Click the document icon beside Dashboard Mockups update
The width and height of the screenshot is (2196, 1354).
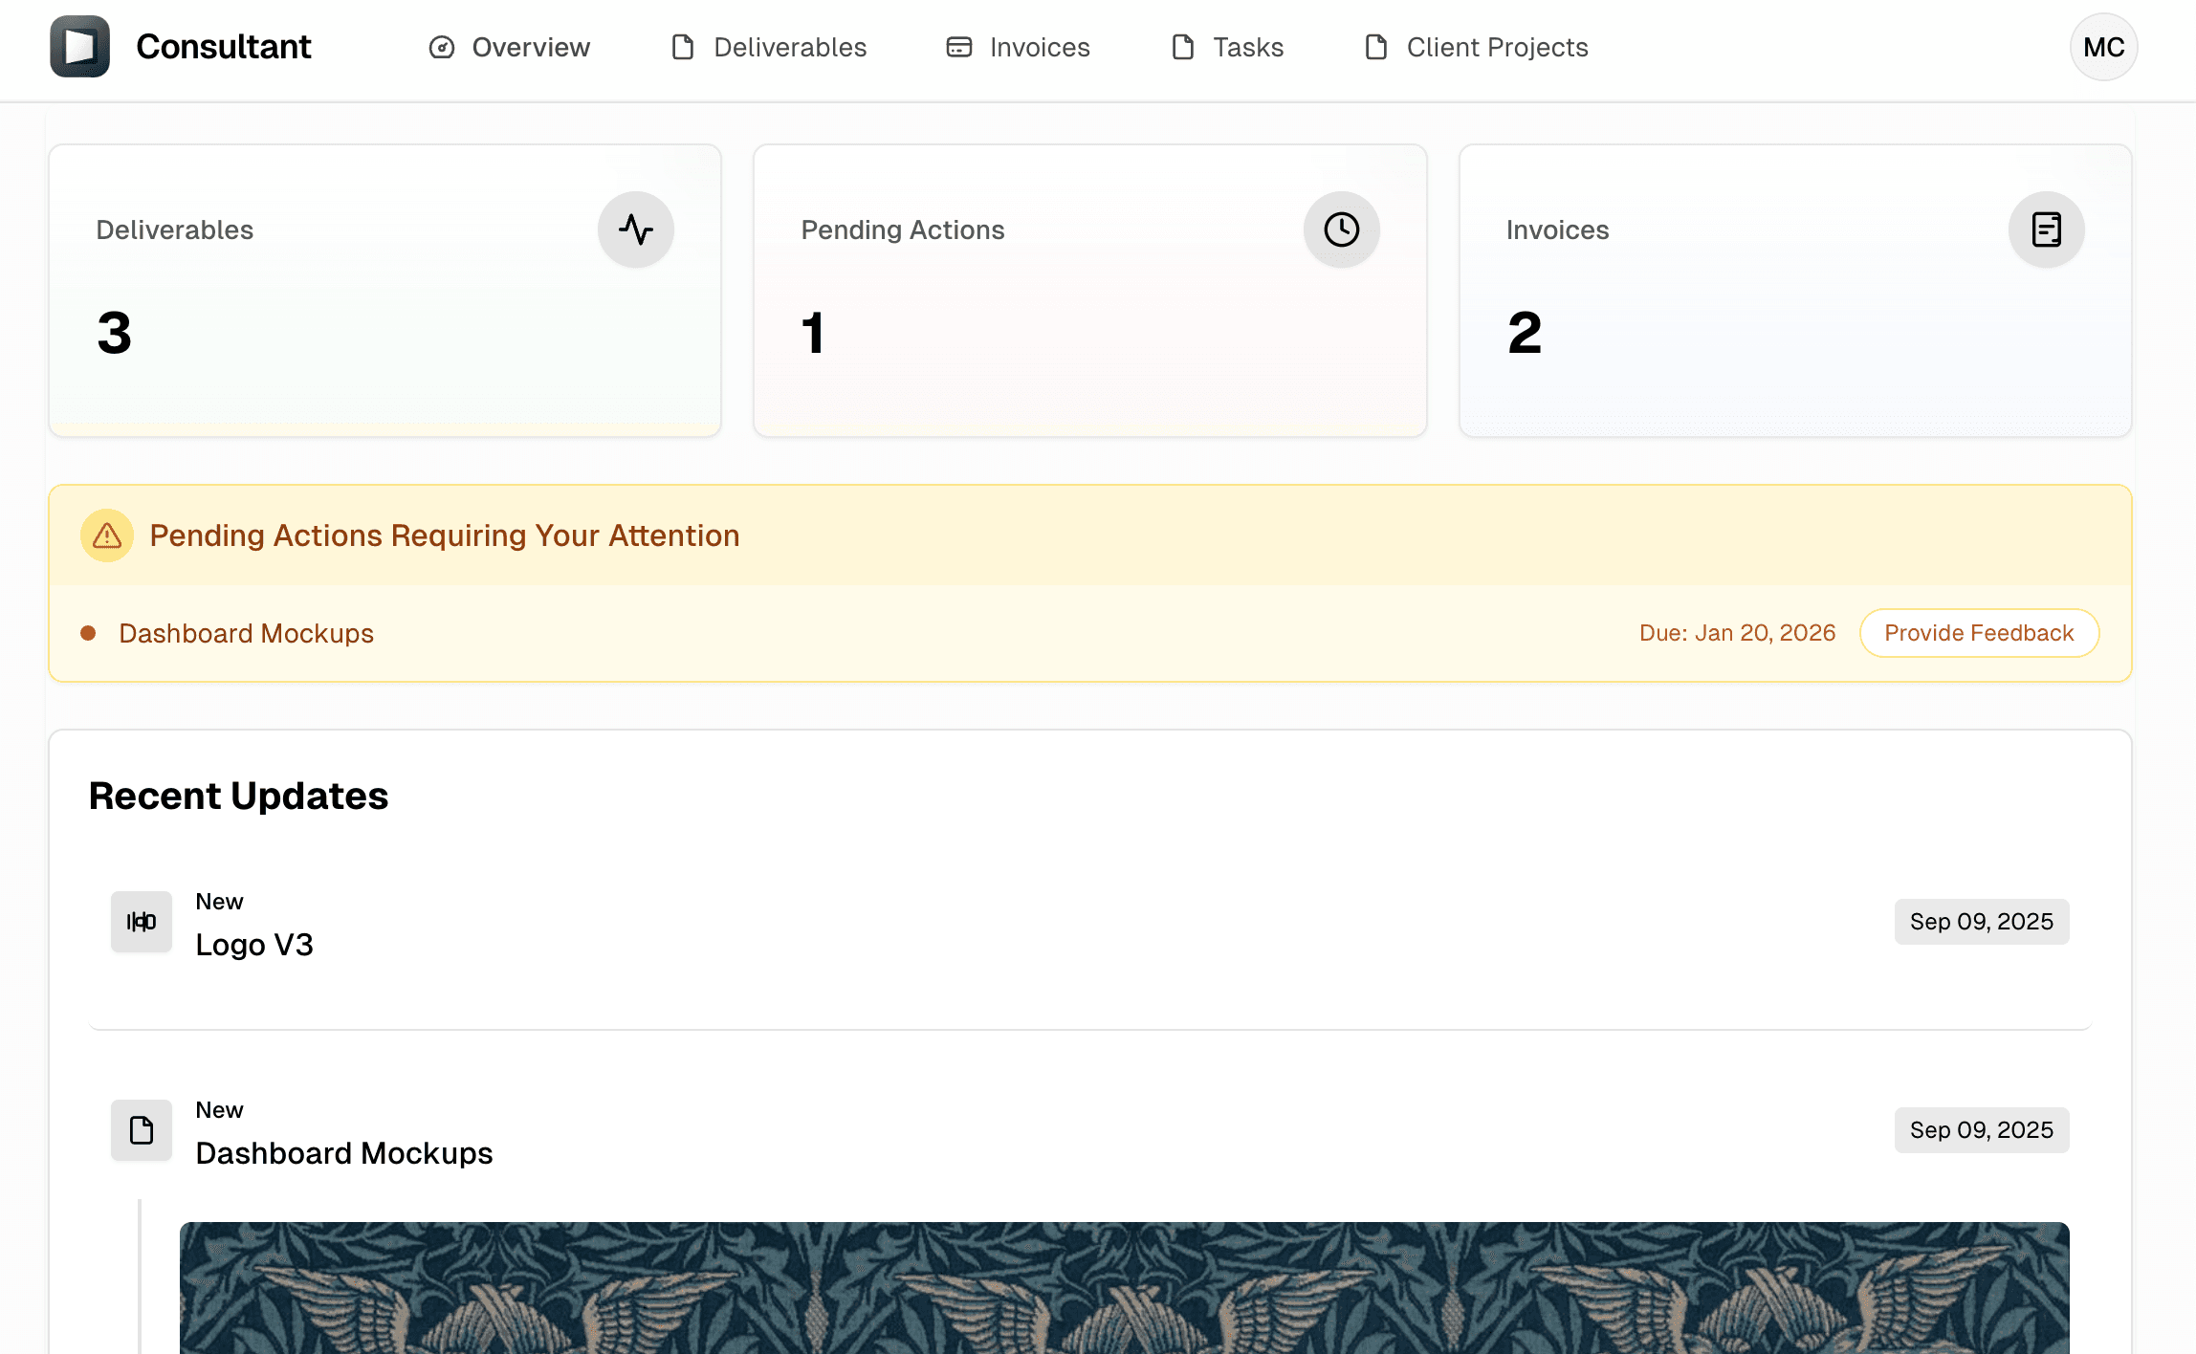click(141, 1129)
